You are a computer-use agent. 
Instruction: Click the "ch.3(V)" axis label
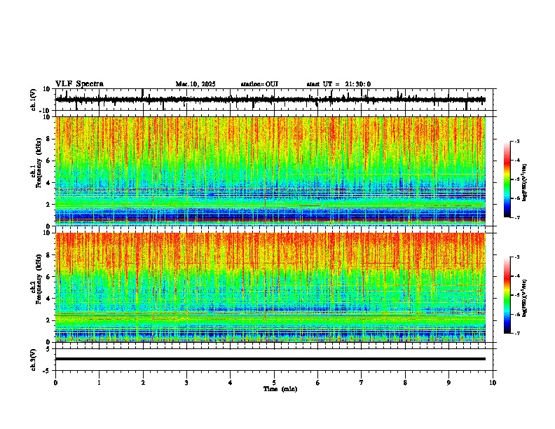(34, 360)
